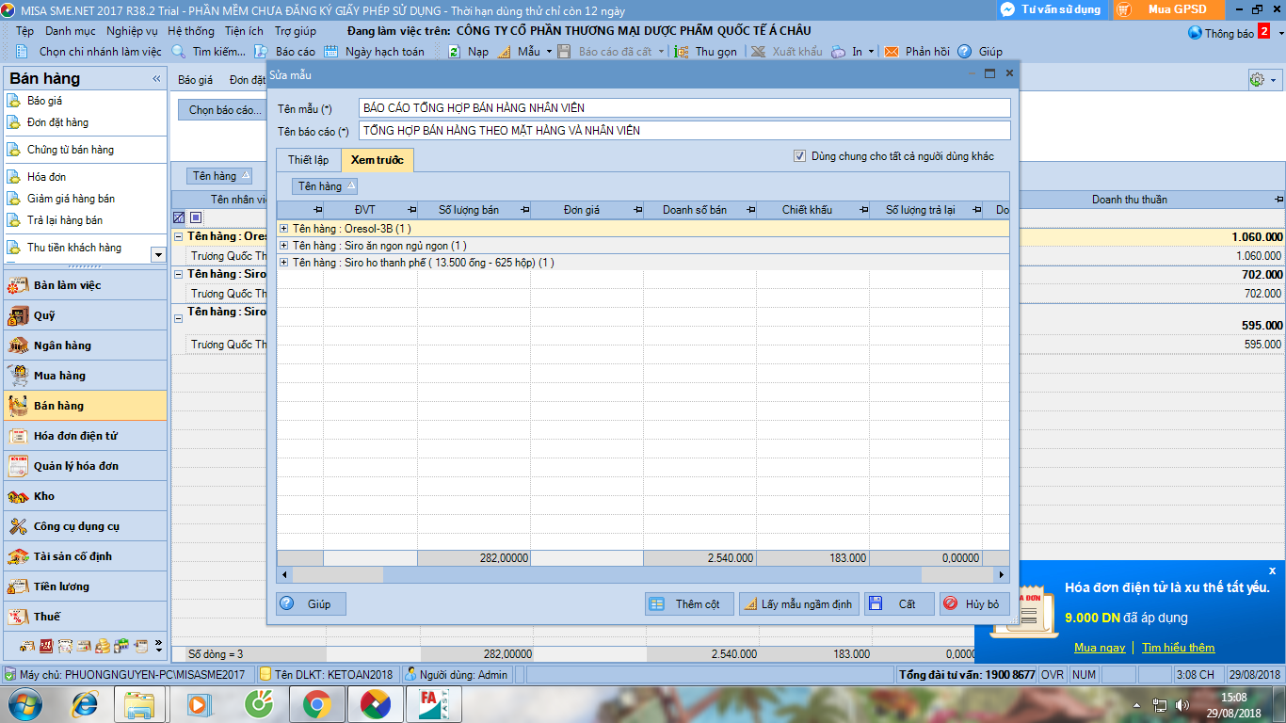Open the Quỹ module

click(x=85, y=315)
